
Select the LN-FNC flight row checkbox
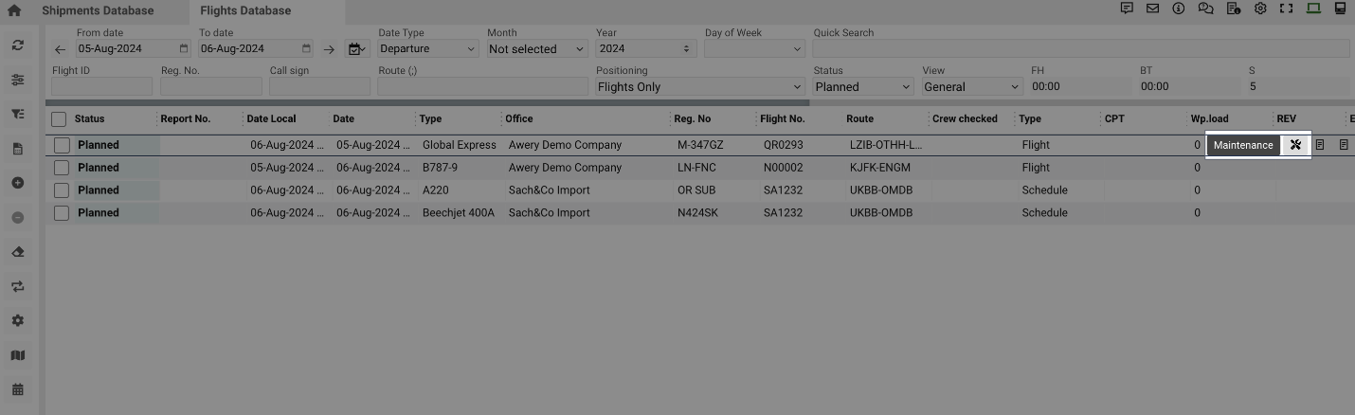(62, 168)
